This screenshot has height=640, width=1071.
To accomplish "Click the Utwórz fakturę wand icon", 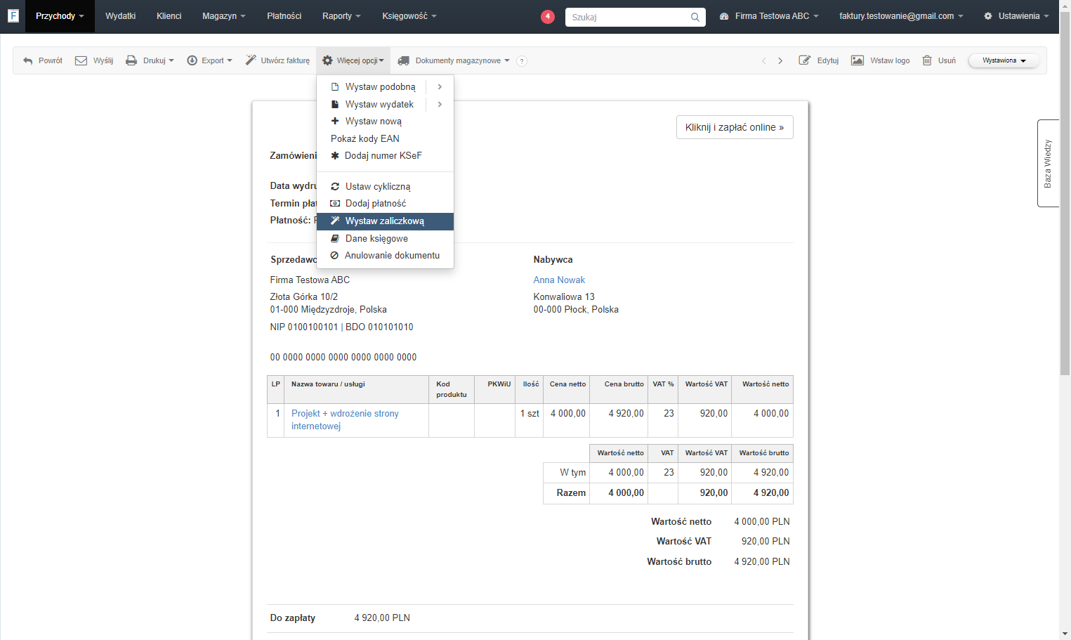I will pos(251,60).
